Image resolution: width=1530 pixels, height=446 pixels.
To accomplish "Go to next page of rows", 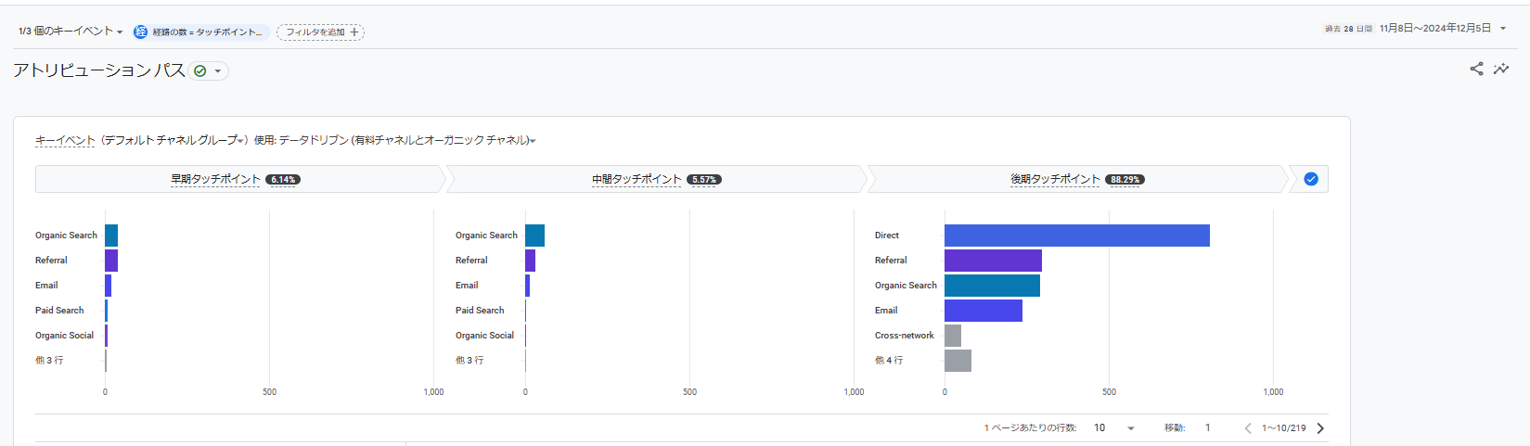I will tap(1320, 428).
